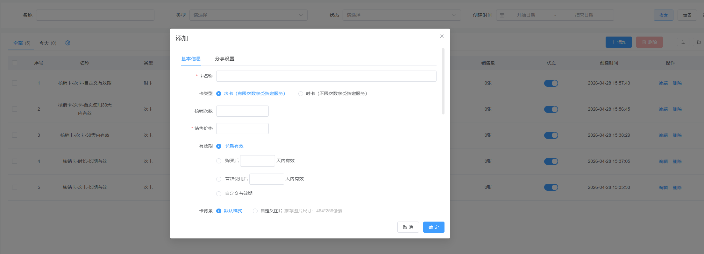Switch to 分享设置 tab
Viewport: 704px width, 254px height.
[224, 59]
